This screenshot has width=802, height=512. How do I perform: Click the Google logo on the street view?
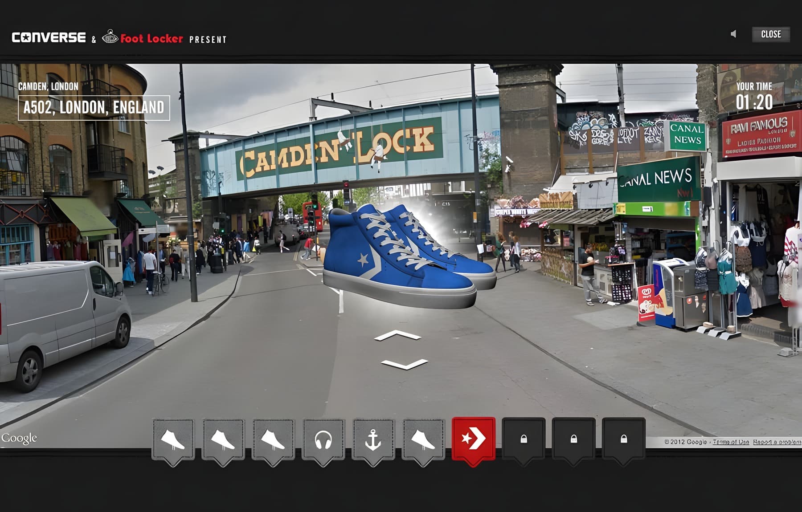[x=19, y=438]
